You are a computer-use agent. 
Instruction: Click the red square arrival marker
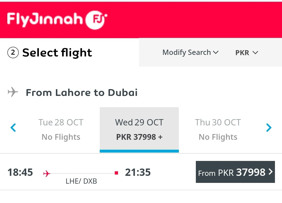pyautogui.click(x=116, y=173)
